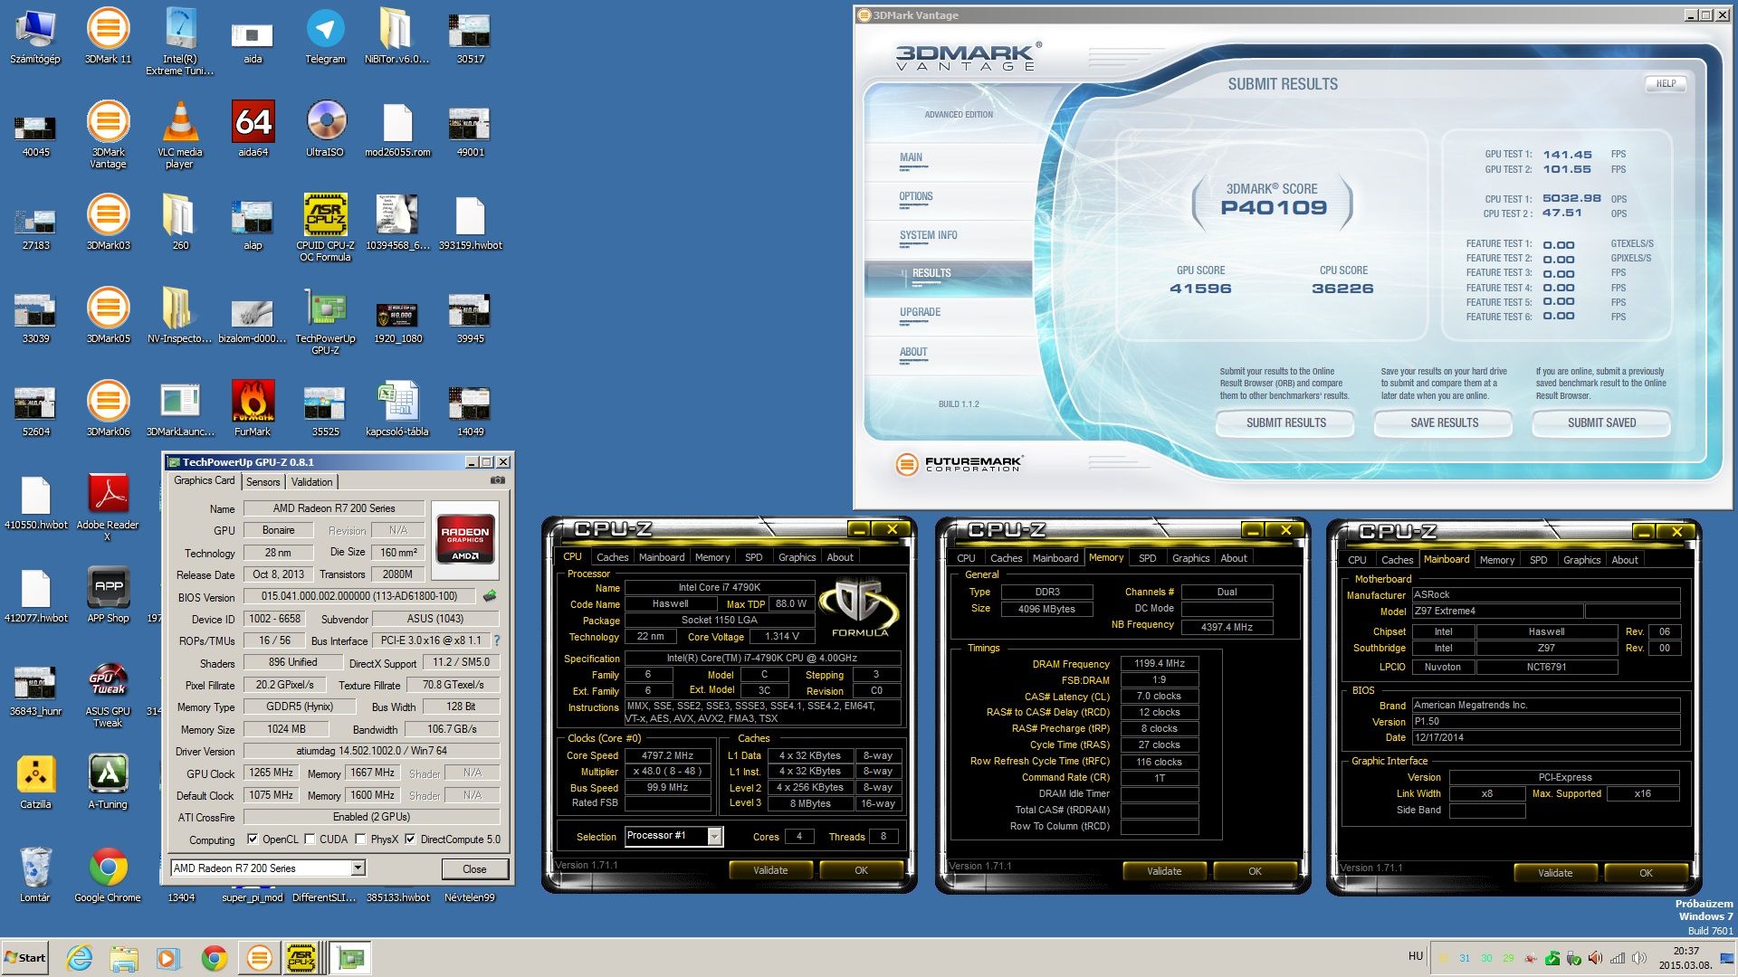Open the mod26055.rom file icon
1738x977 pixels.
397,129
